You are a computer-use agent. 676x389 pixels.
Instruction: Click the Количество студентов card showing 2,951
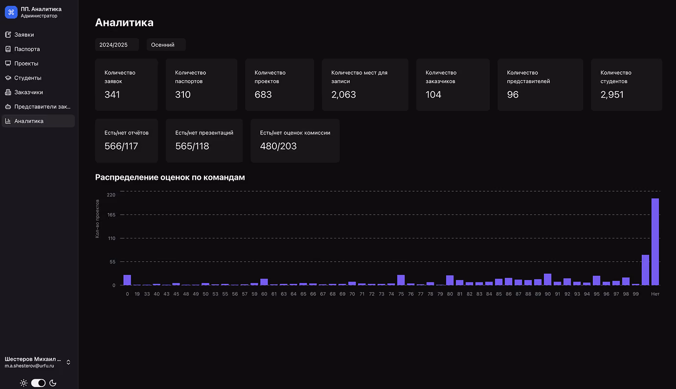tap(627, 85)
